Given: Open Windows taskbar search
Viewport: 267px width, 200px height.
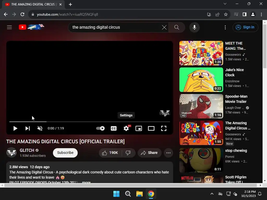Looking at the screenshot, I should click(x=128, y=194).
